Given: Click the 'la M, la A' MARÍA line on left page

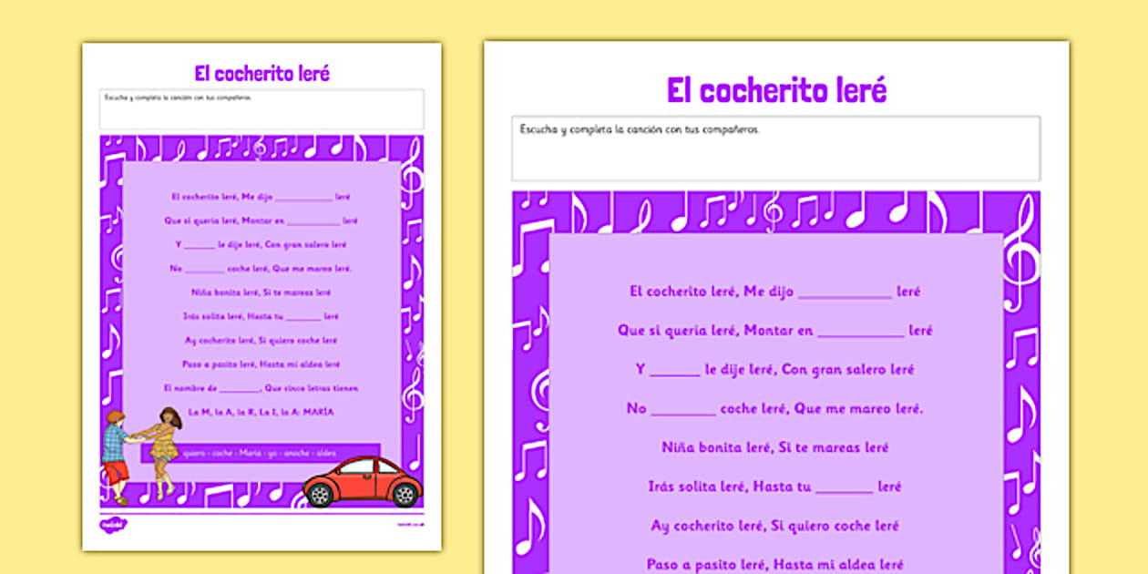Looking at the screenshot, I should pyautogui.click(x=261, y=412).
